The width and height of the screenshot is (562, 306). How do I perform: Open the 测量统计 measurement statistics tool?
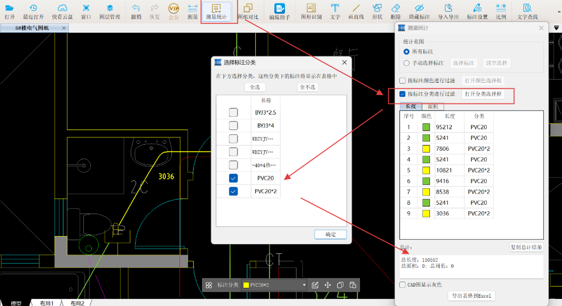pos(217,11)
